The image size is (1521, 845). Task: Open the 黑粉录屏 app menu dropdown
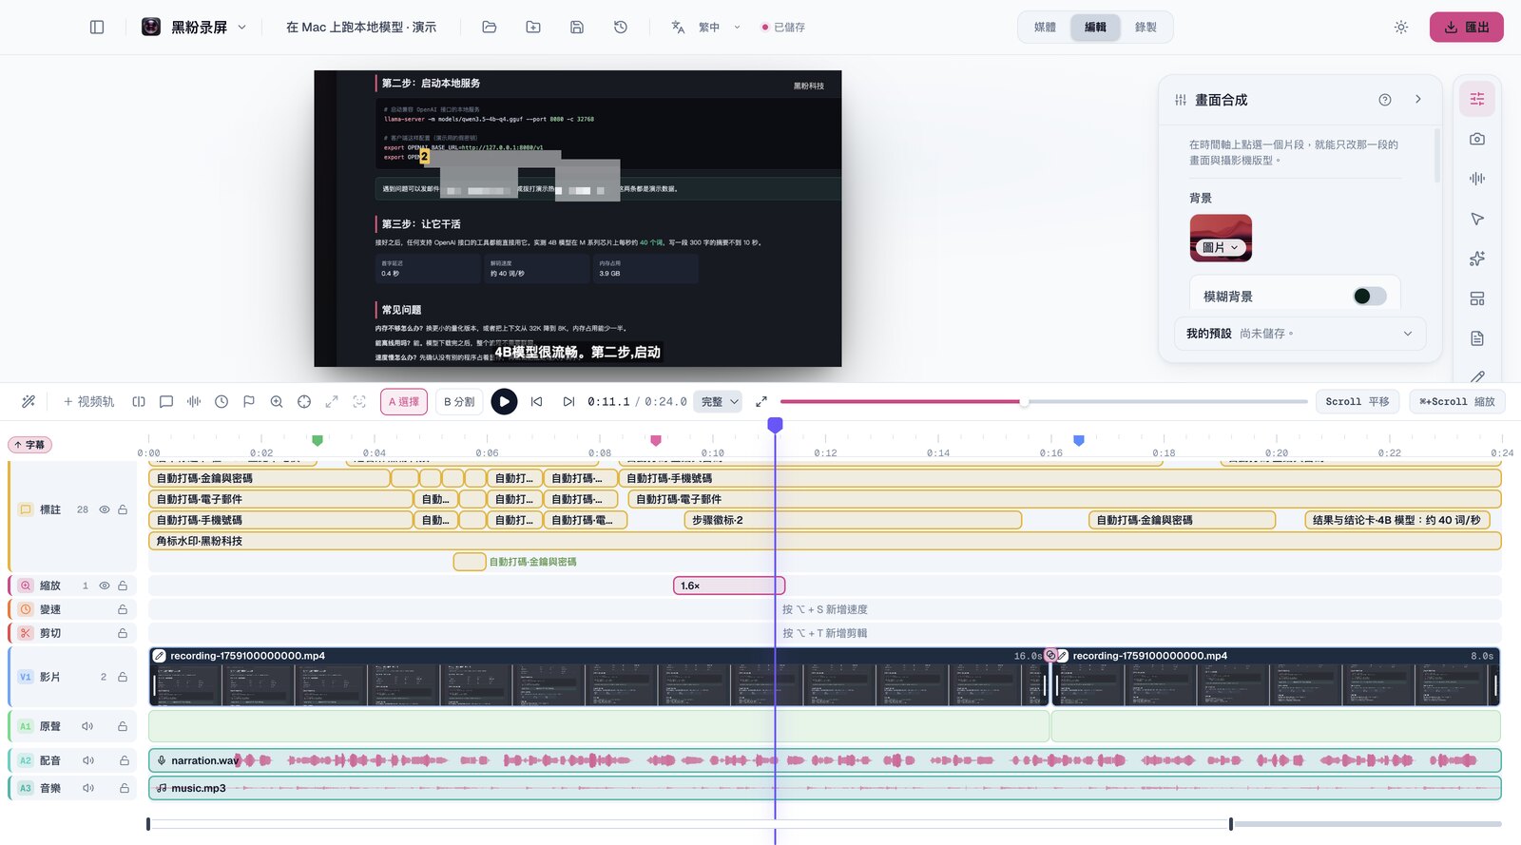coord(194,28)
